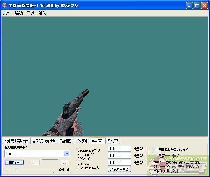Viewport: 210px width, 177px height.
Task: Open the idle animation sequence dropdown
Action: pos(67,153)
